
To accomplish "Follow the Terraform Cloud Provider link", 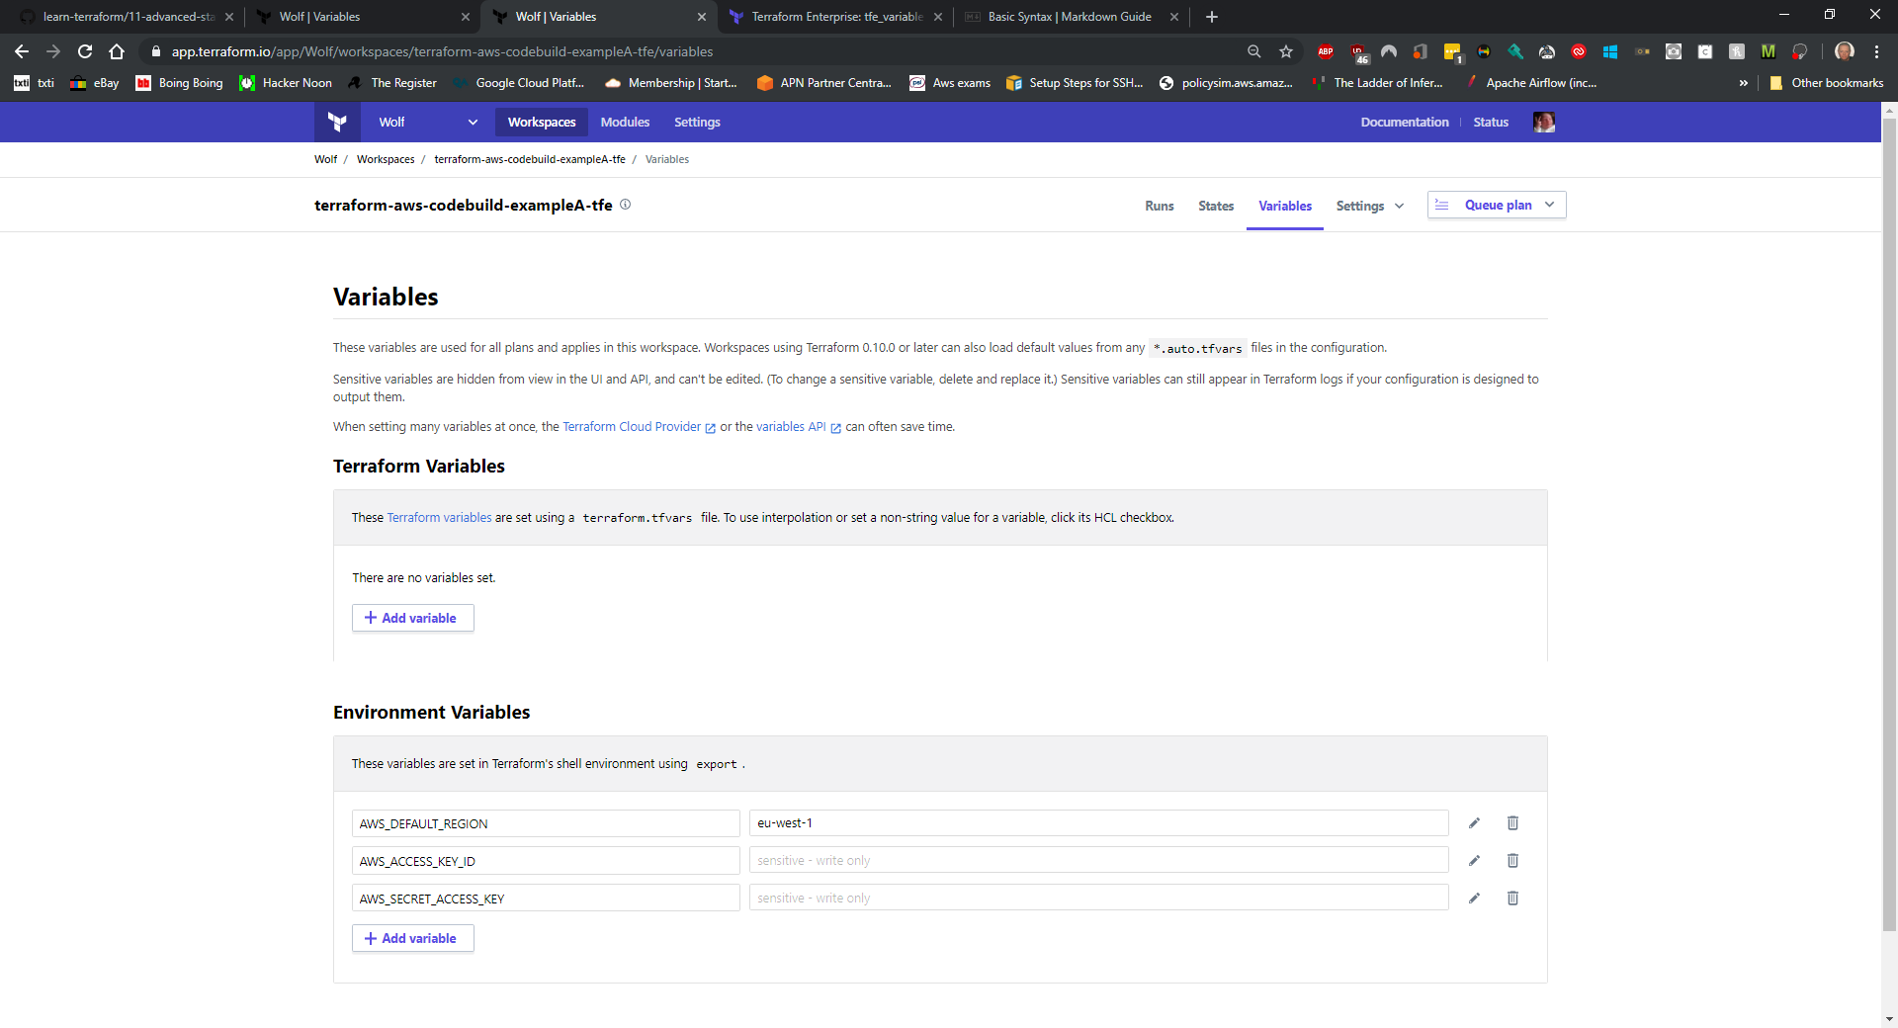I will [639, 427].
